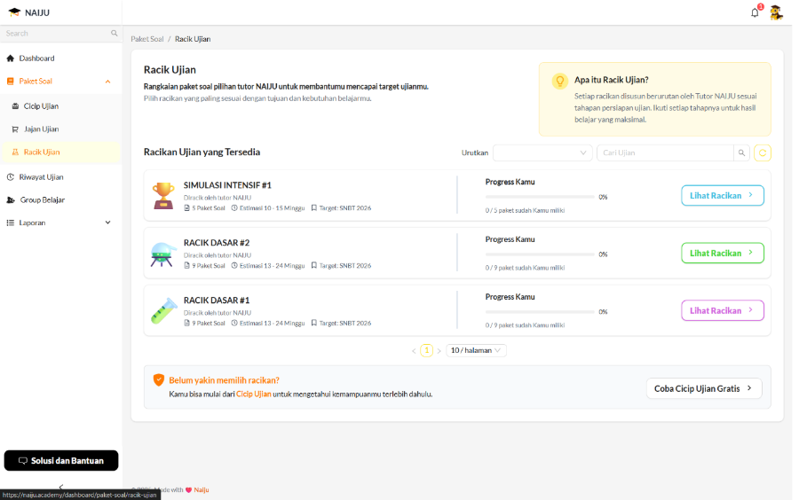Screen dimensions: 799x500
Task: Select Racik Ujian menu item
Action: [x=60, y=152]
